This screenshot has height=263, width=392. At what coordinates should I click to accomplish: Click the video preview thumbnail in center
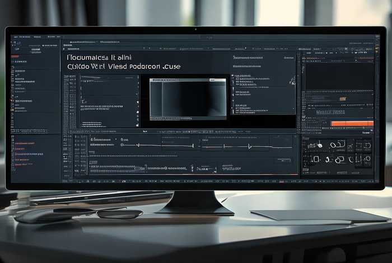188,97
